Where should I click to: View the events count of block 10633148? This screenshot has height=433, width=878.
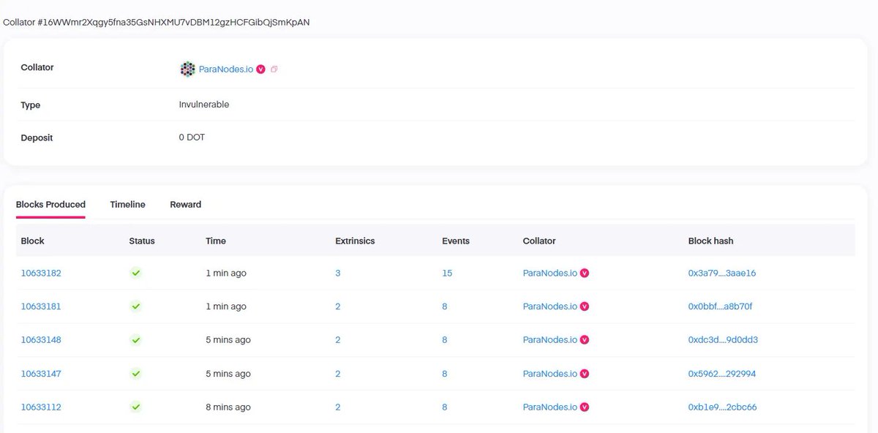pos(445,340)
